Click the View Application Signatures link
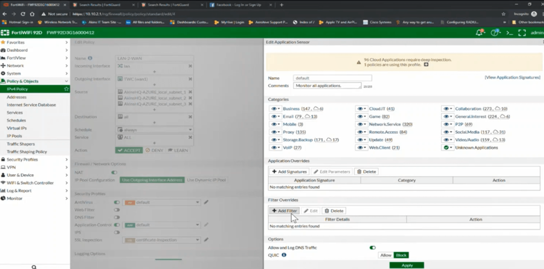Image resolution: width=544 pixels, height=269 pixels. 512,77
